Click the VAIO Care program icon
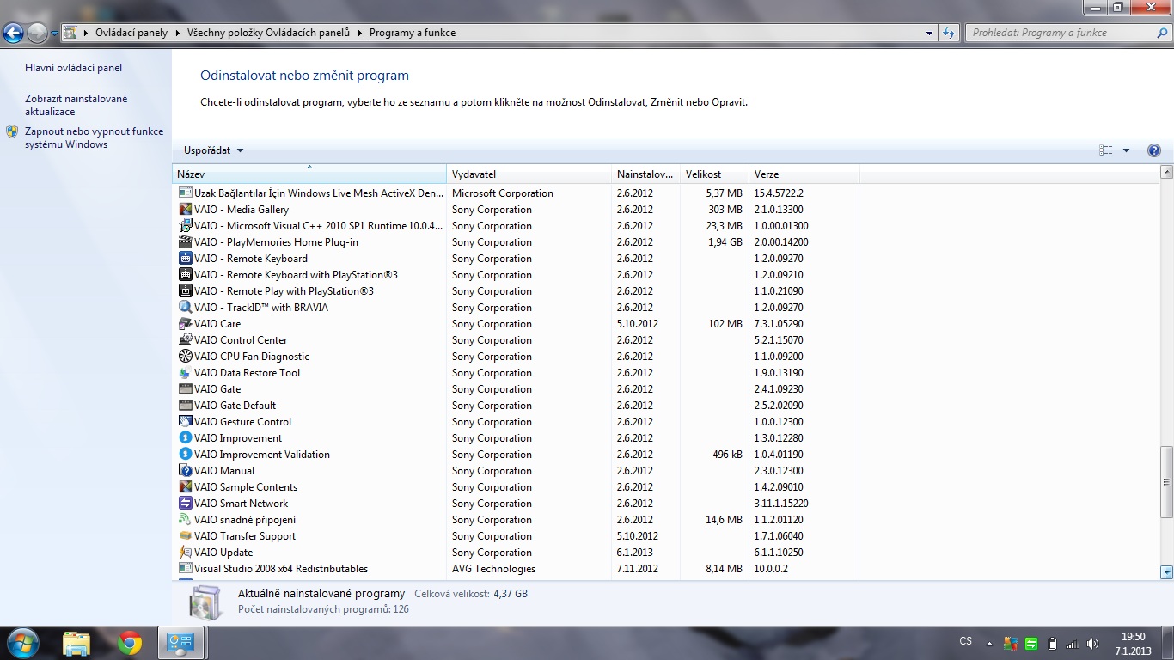 pos(185,324)
